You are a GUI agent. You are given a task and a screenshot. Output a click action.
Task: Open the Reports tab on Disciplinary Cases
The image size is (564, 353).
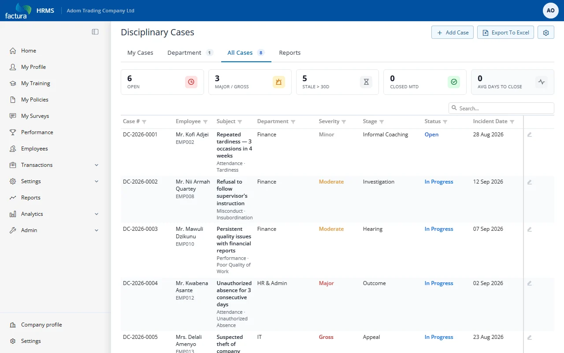click(x=289, y=53)
